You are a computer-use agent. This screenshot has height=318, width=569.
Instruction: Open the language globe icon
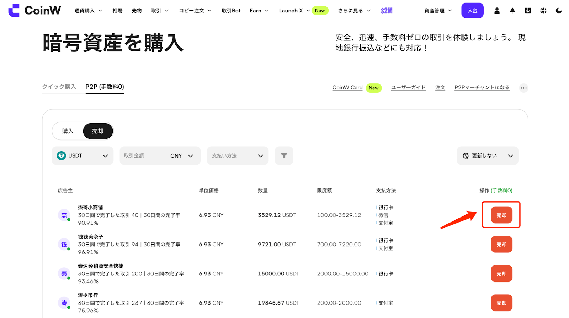tap(543, 11)
